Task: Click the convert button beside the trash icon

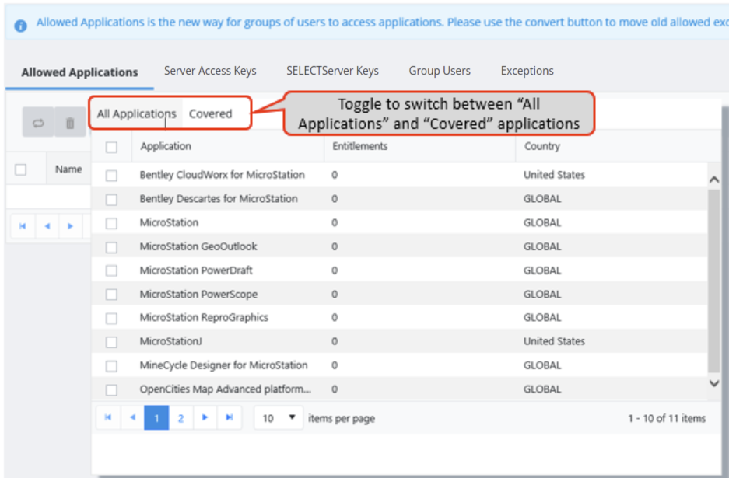Action: coord(38,123)
